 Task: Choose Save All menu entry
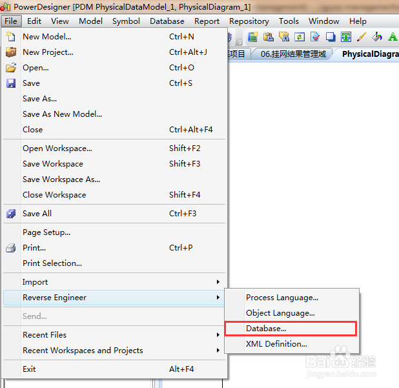pos(114,214)
